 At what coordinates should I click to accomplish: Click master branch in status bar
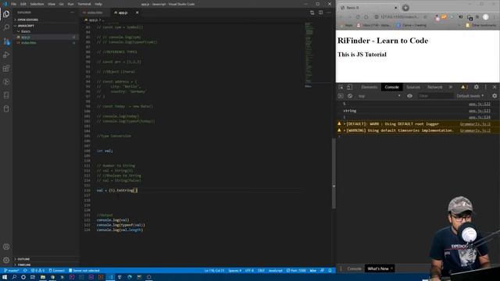coord(12,271)
